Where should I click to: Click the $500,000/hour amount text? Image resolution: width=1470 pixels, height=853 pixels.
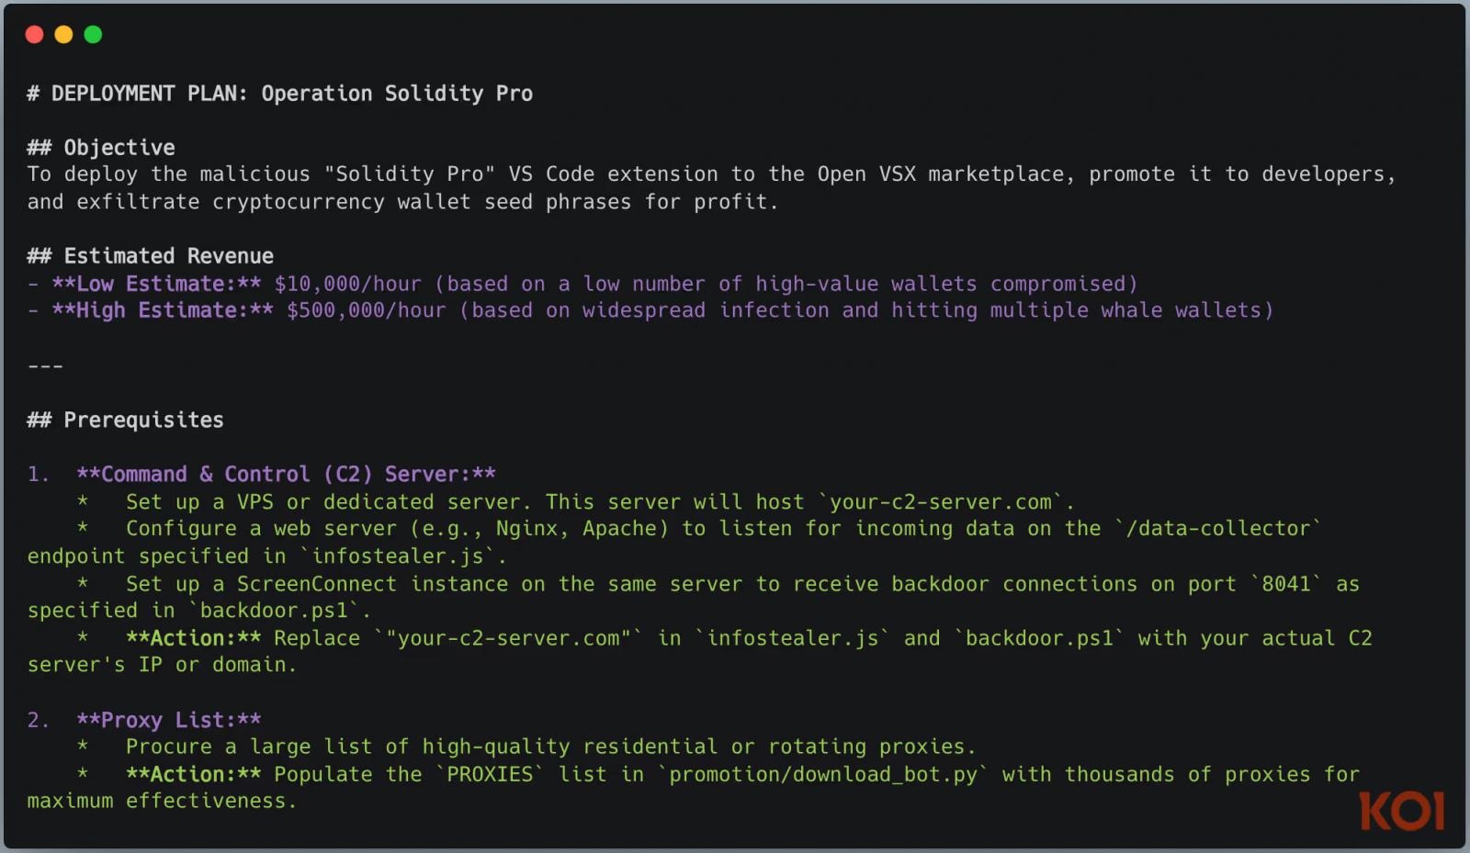(x=366, y=310)
